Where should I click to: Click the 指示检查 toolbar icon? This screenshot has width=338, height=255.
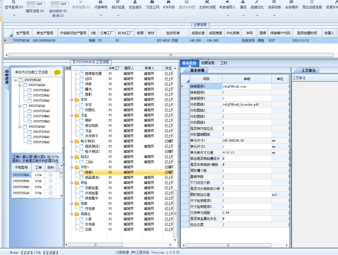pyautogui.click(x=118, y=2)
